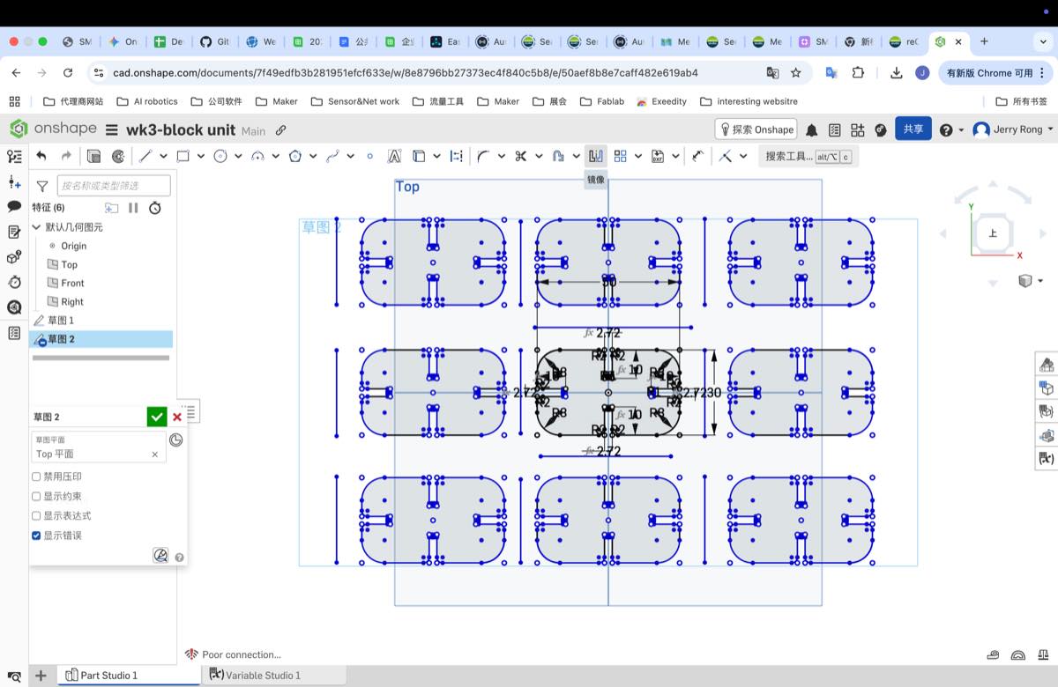Open the Jerry Rong account menu
1058x687 pixels.
tap(1013, 129)
